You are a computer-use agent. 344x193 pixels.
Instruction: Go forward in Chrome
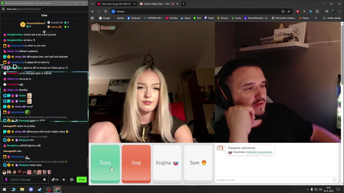pos(99,12)
